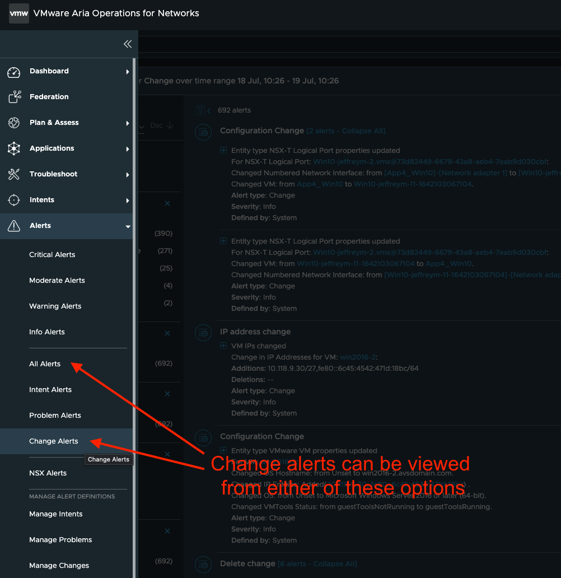Click the Federation menu label
Viewport: 561px width, 578px height.
click(49, 97)
